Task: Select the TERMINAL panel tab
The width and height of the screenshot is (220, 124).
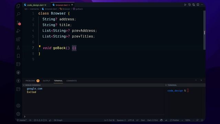Action: click(58, 81)
